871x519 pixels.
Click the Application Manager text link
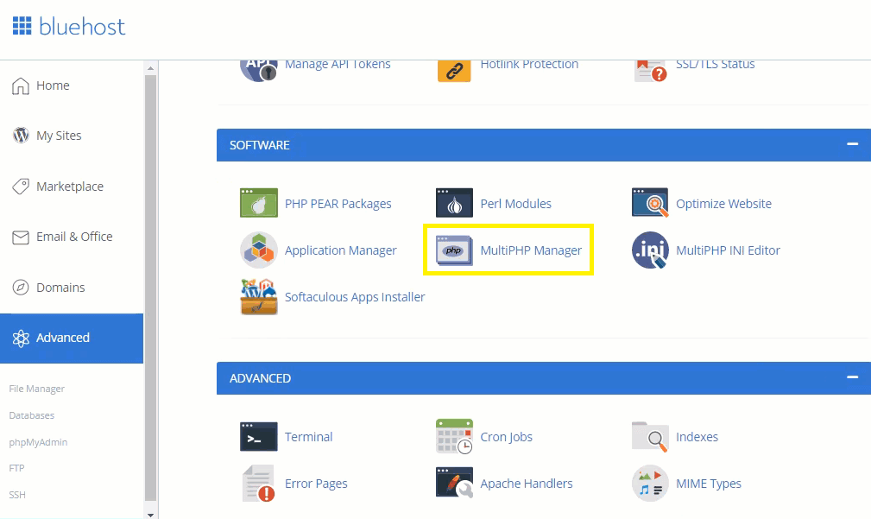tap(340, 250)
